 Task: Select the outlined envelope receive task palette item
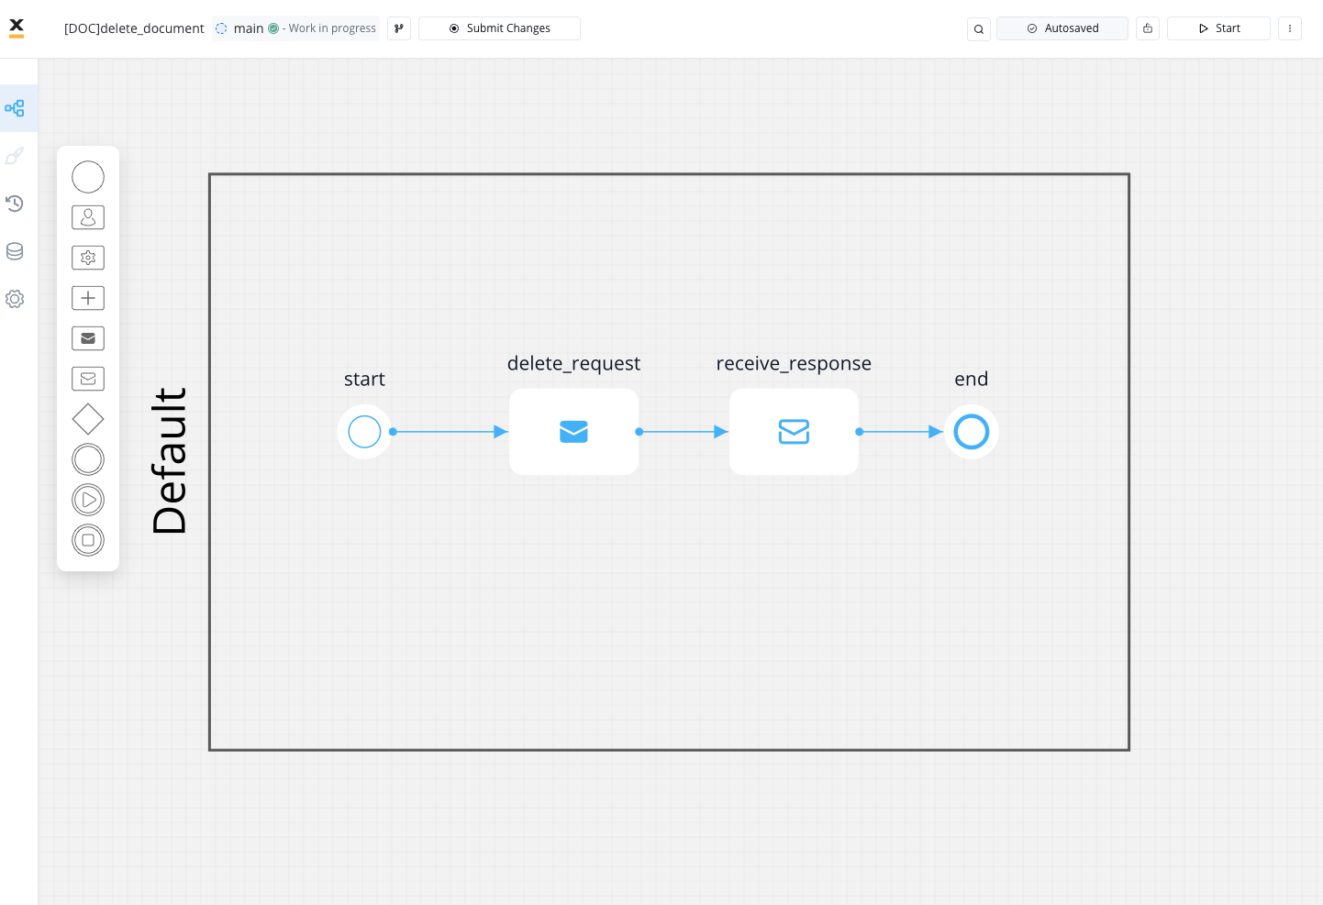click(x=88, y=379)
